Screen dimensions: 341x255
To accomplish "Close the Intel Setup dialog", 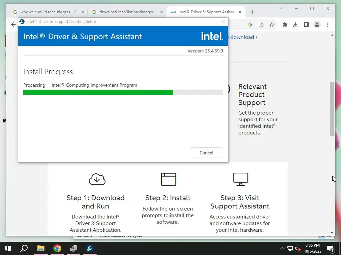I will (x=223, y=22).
